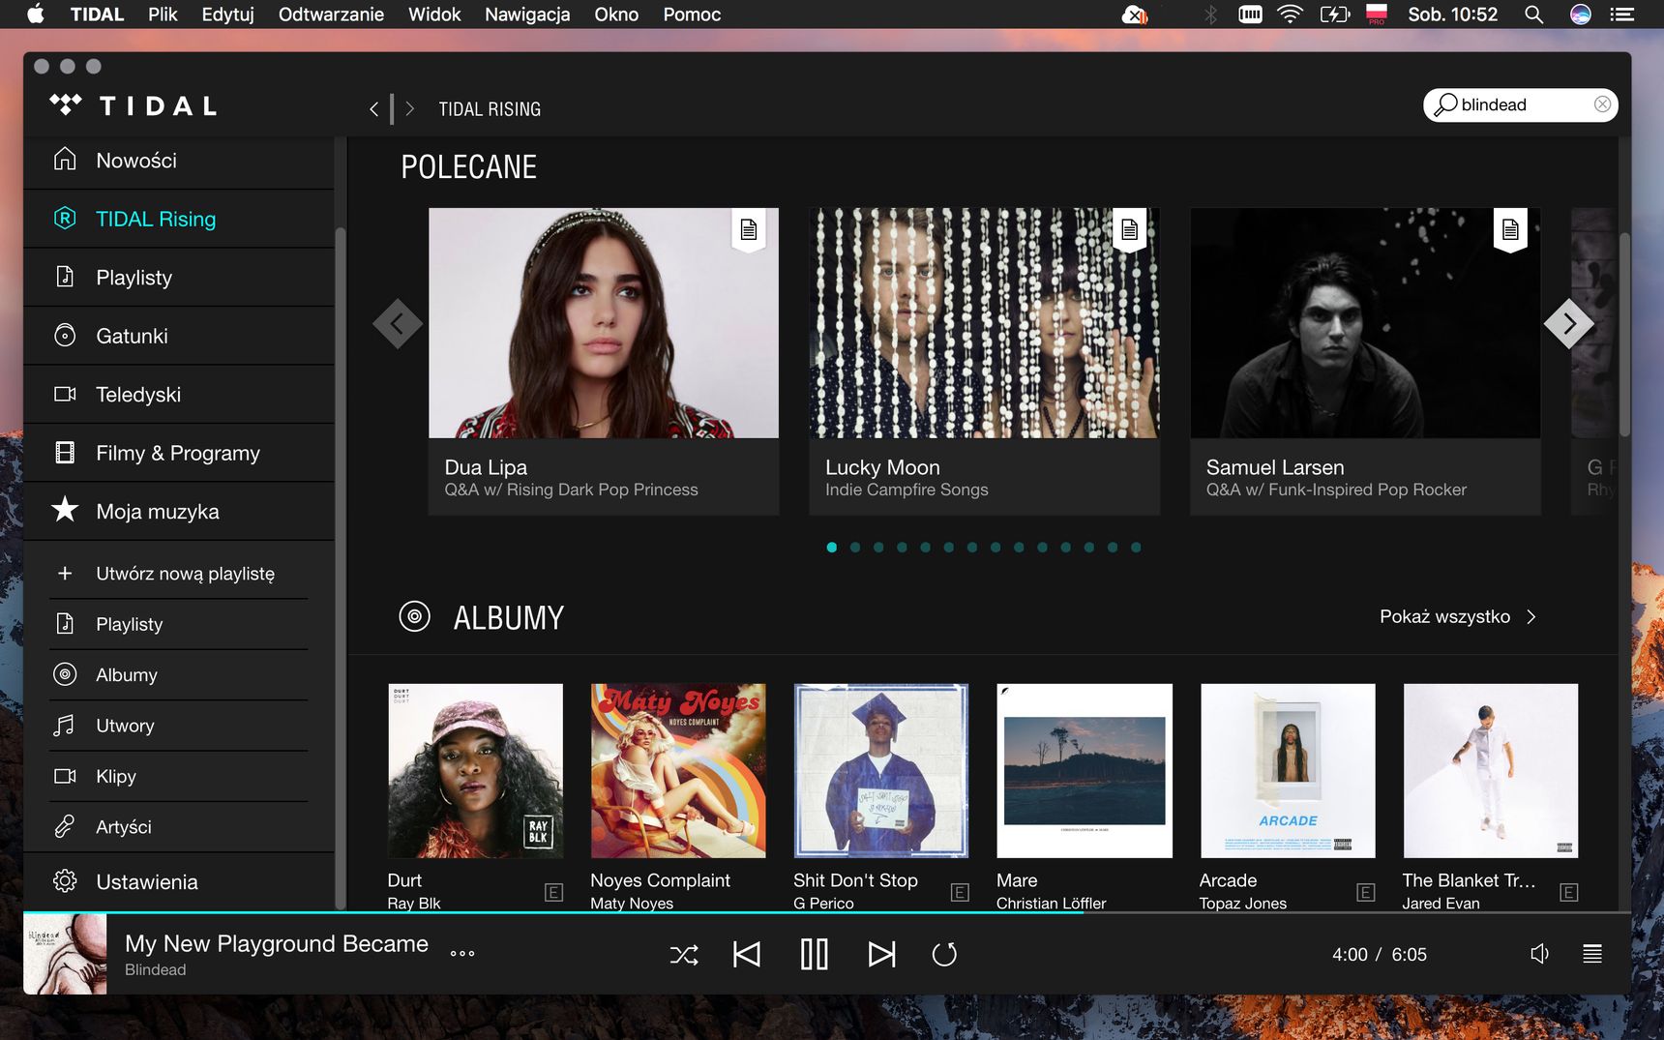Screen dimensions: 1664x1040
Task: Click artist link Jared Evan
Action: 1441,903
